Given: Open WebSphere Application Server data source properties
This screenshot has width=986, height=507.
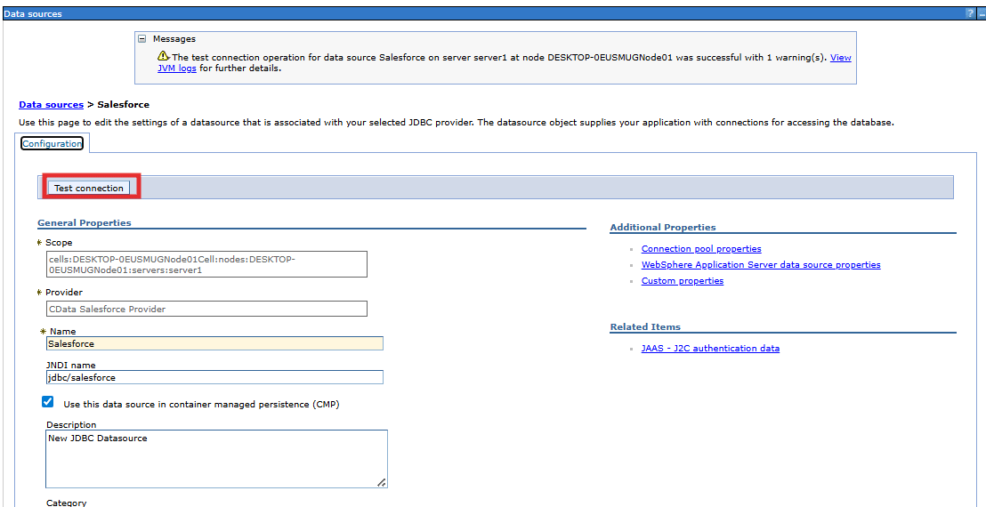Looking at the screenshot, I should (760, 265).
